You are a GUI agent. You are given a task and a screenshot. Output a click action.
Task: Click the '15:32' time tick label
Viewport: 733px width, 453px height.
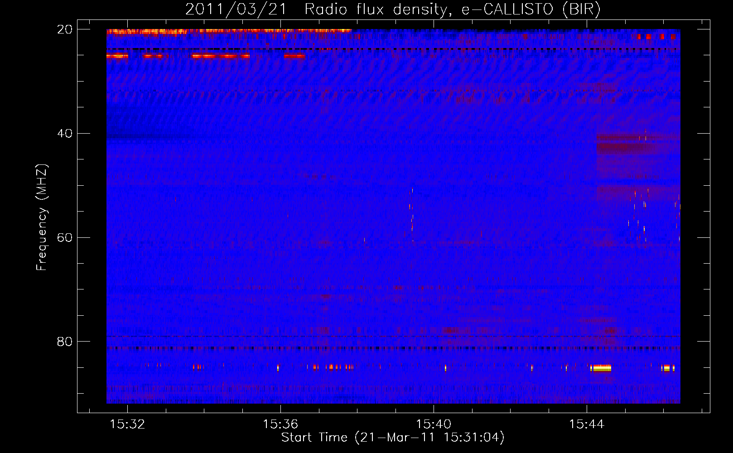(128, 424)
